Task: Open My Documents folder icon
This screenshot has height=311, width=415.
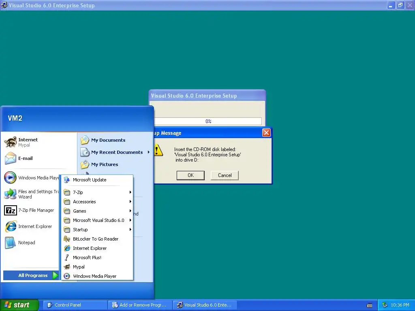Action: [x=85, y=140]
